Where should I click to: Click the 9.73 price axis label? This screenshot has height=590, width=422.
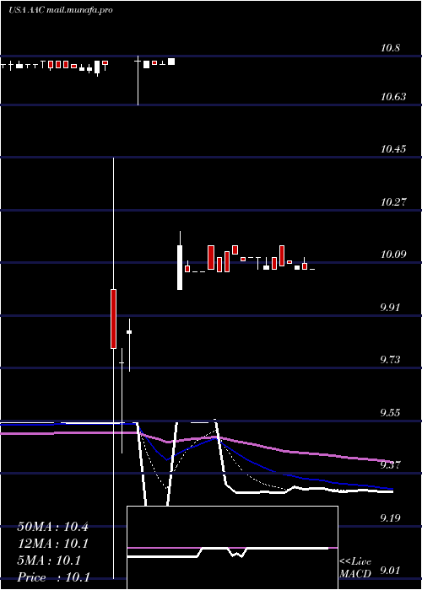coord(390,360)
